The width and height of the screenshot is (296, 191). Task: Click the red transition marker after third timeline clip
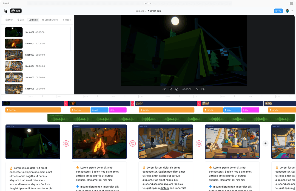pos(199,103)
